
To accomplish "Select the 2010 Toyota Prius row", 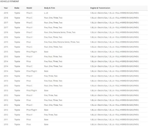I will [x=74, y=124].
